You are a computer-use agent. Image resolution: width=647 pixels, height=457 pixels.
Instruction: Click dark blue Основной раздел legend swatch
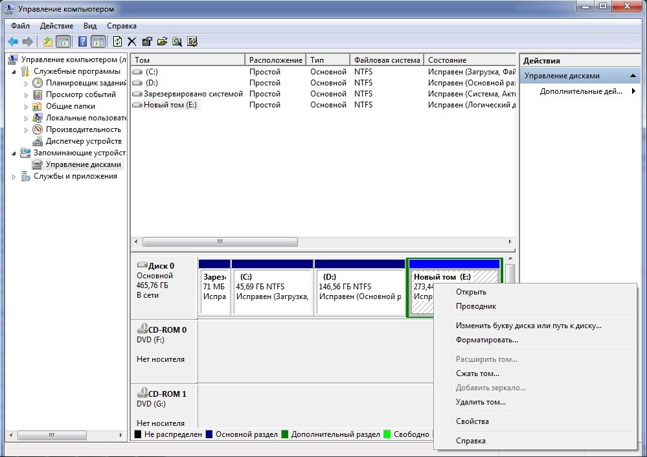tap(209, 434)
